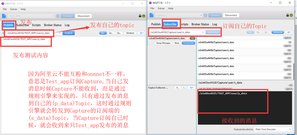Select second QoS toggle in Capture subscribe bar
This screenshot has height=135, width=297.
[x=258, y=32]
